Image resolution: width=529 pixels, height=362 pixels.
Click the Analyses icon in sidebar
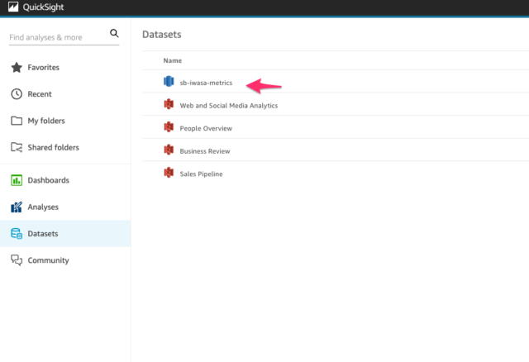click(17, 207)
